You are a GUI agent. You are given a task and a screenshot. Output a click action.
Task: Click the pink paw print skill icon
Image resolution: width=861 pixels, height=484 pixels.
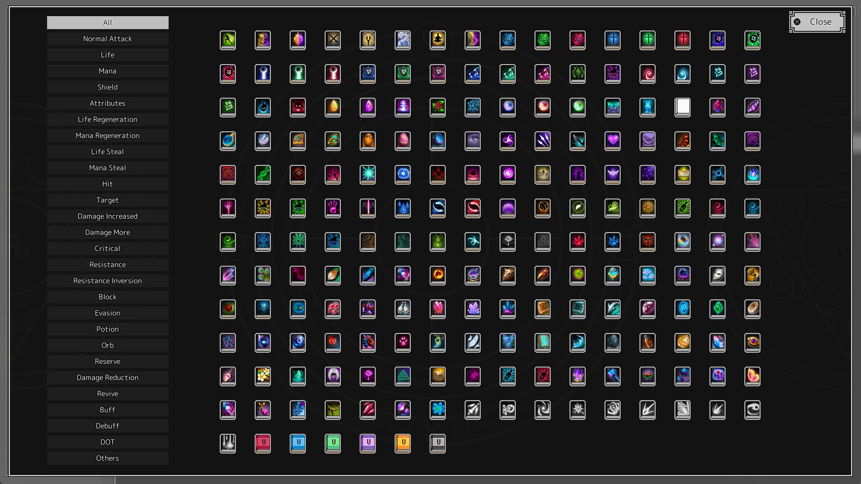click(403, 342)
